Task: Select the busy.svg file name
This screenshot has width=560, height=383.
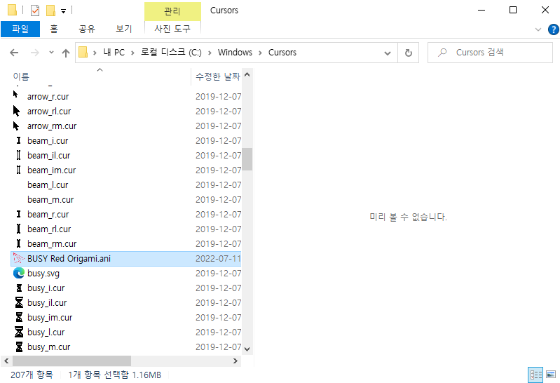Action: tap(43, 273)
